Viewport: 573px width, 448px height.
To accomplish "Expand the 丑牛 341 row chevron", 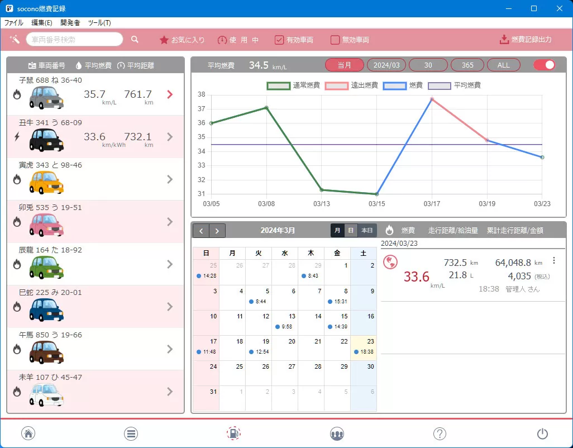I will [170, 137].
